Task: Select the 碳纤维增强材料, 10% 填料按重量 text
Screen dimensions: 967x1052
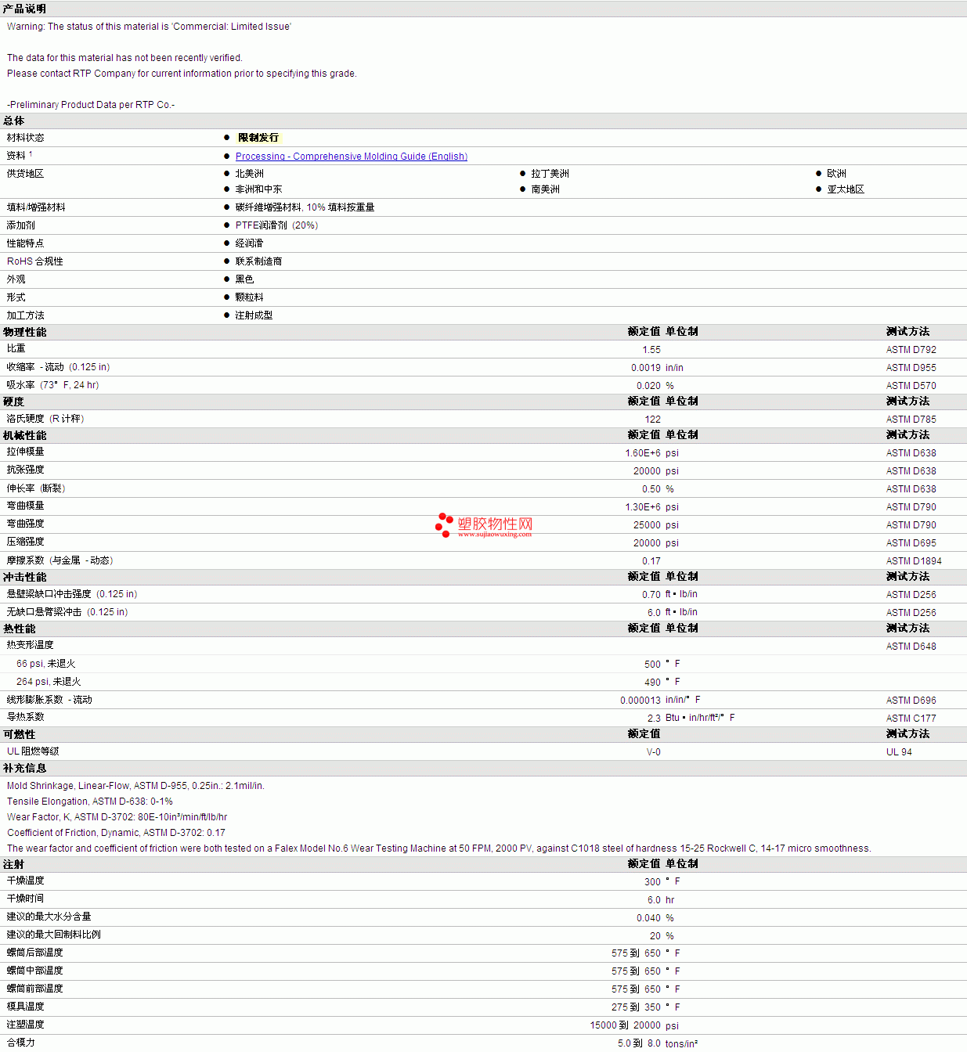Action: (x=305, y=207)
